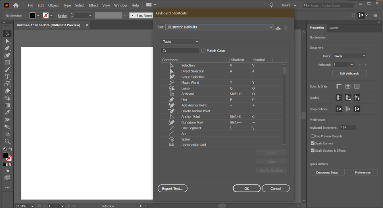Expand the Artboard number dropdown in Properties
Screen dimensions: 383x208
352,65
